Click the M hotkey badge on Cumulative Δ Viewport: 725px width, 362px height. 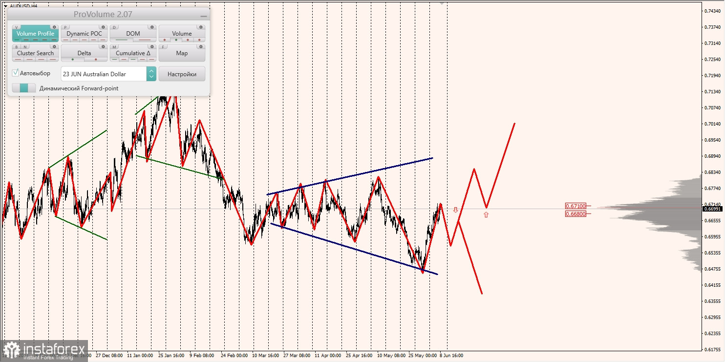pos(114,47)
